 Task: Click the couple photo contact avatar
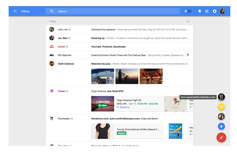click(221, 116)
